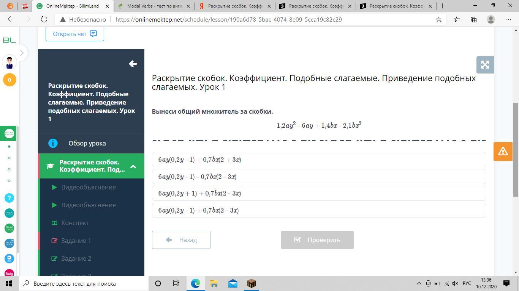Select answer 6ay(0,2y + 1) + 0,7bx(2 – 3x)
The height and width of the screenshot is (291, 519).
[319, 193]
